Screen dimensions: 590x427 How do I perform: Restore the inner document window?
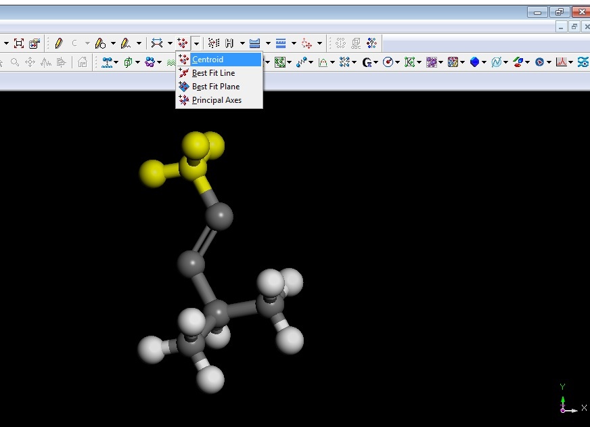coord(574,26)
